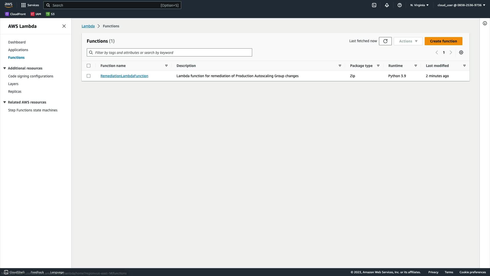
Task: Click the Create function button
Action: pos(443,41)
